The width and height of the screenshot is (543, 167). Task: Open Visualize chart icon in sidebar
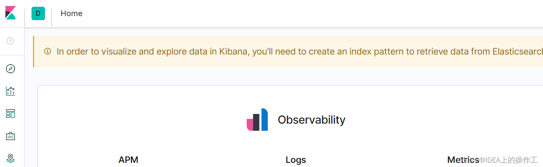(x=10, y=91)
